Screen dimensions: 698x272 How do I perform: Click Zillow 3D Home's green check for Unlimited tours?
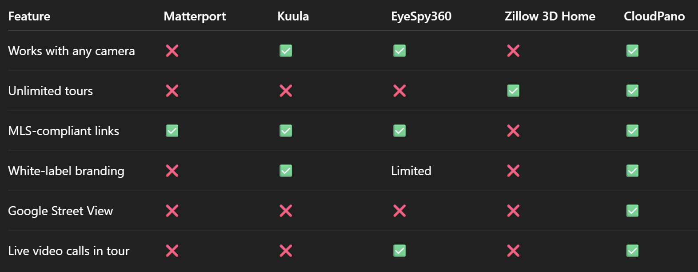[x=513, y=91]
